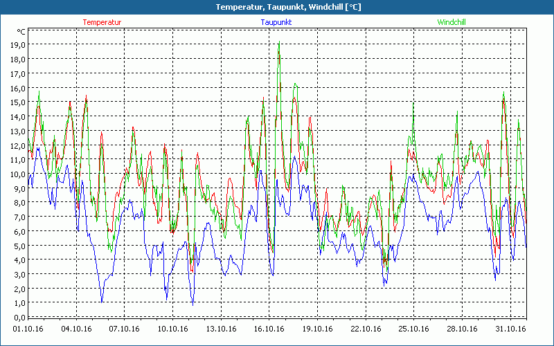Image resolution: width=554 pixels, height=346 pixels.
Task: Click the 28.10.16 date axis label
Action: click(x=462, y=329)
